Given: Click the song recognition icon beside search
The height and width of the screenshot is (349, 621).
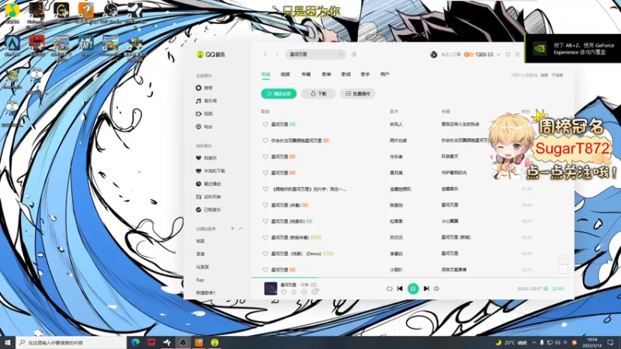Looking at the screenshot, I should click(354, 54).
